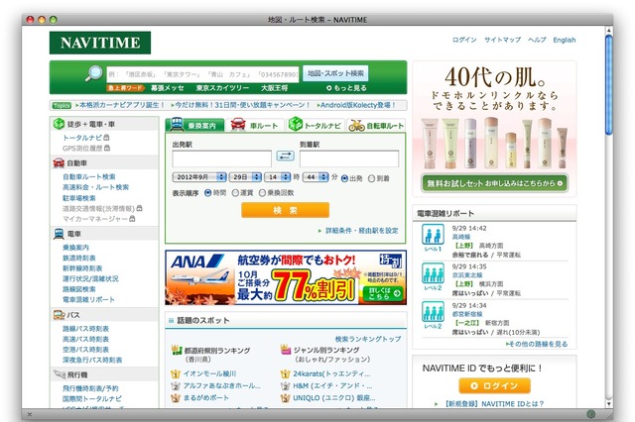Click the magnifying glass search icon
This screenshot has height=422, width=635.
click(94, 73)
